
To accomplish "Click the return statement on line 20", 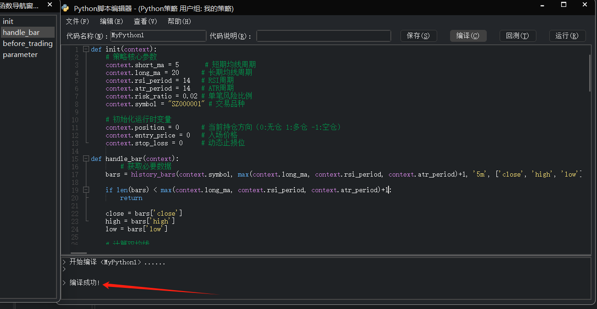I will (131, 198).
